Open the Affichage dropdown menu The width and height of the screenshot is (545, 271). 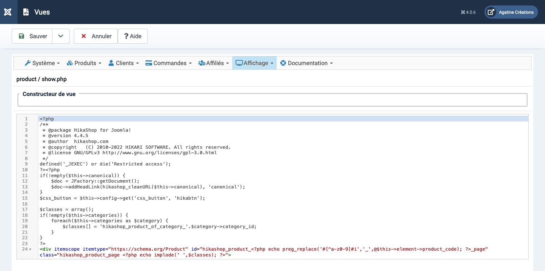pos(254,63)
